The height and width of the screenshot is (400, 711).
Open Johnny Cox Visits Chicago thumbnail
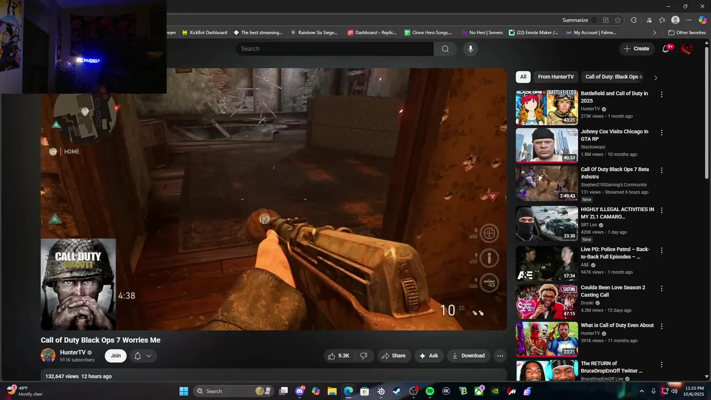pos(547,145)
